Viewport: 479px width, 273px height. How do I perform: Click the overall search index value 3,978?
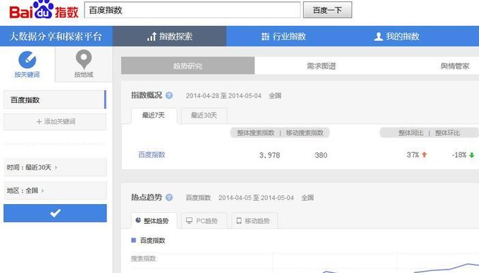(x=270, y=155)
